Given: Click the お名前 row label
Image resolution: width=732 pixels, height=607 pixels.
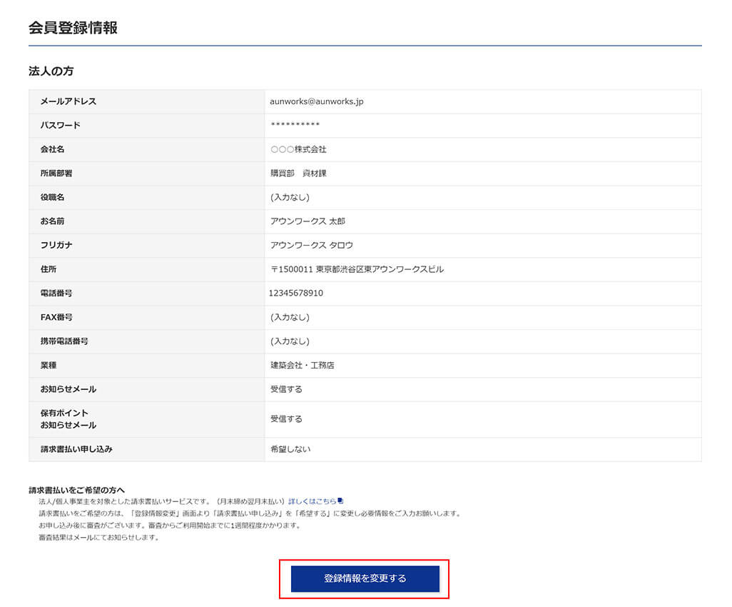Looking at the screenshot, I should coord(52,221).
